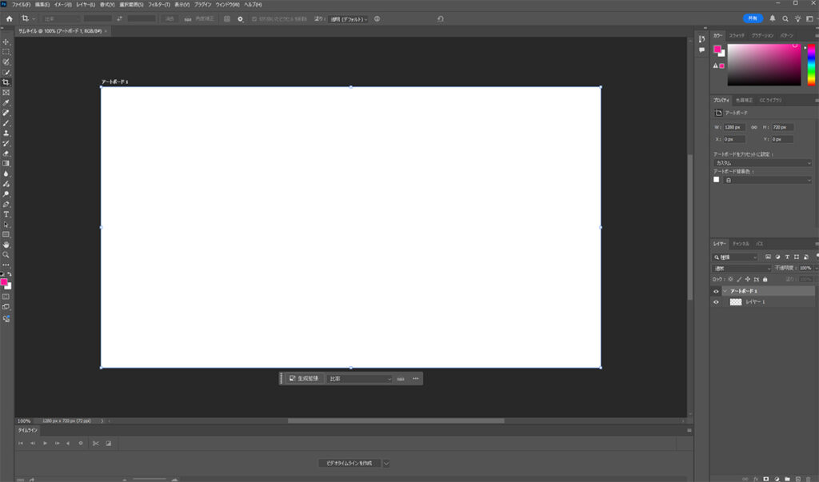
Task: Select the Move tool
Action: (6, 42)
